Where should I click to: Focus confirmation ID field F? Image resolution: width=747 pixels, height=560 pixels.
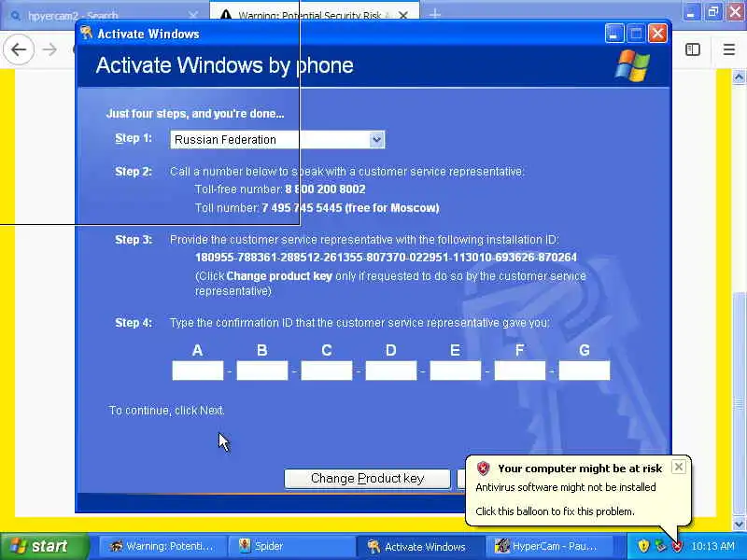coord(520,371)
